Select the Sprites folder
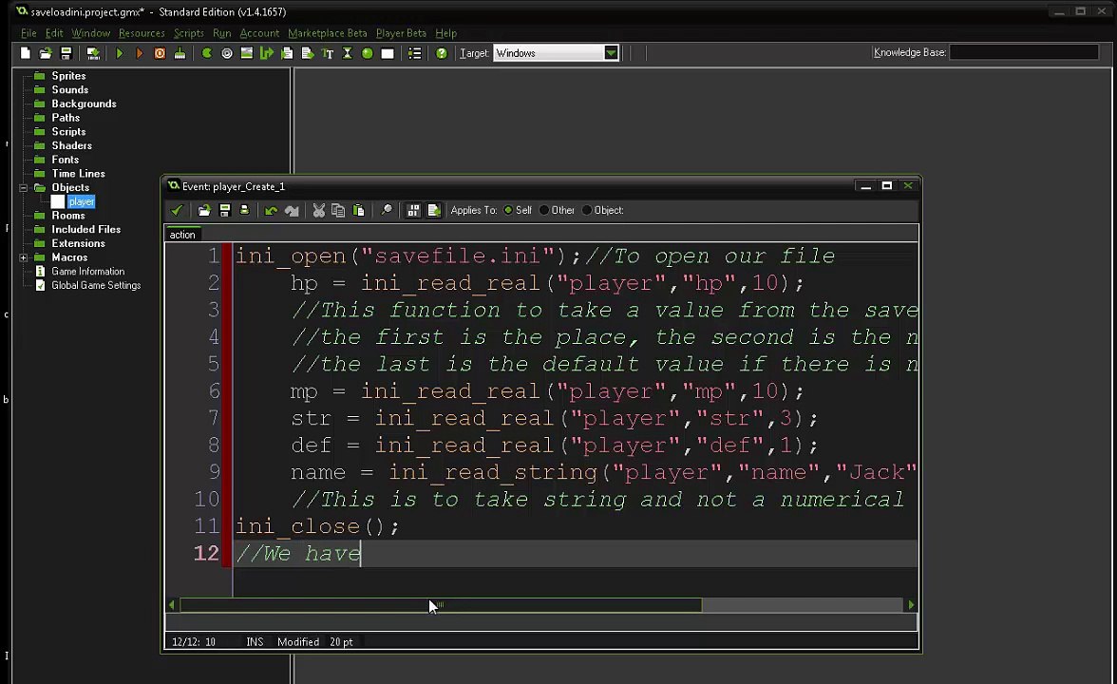 coord(68,76)
